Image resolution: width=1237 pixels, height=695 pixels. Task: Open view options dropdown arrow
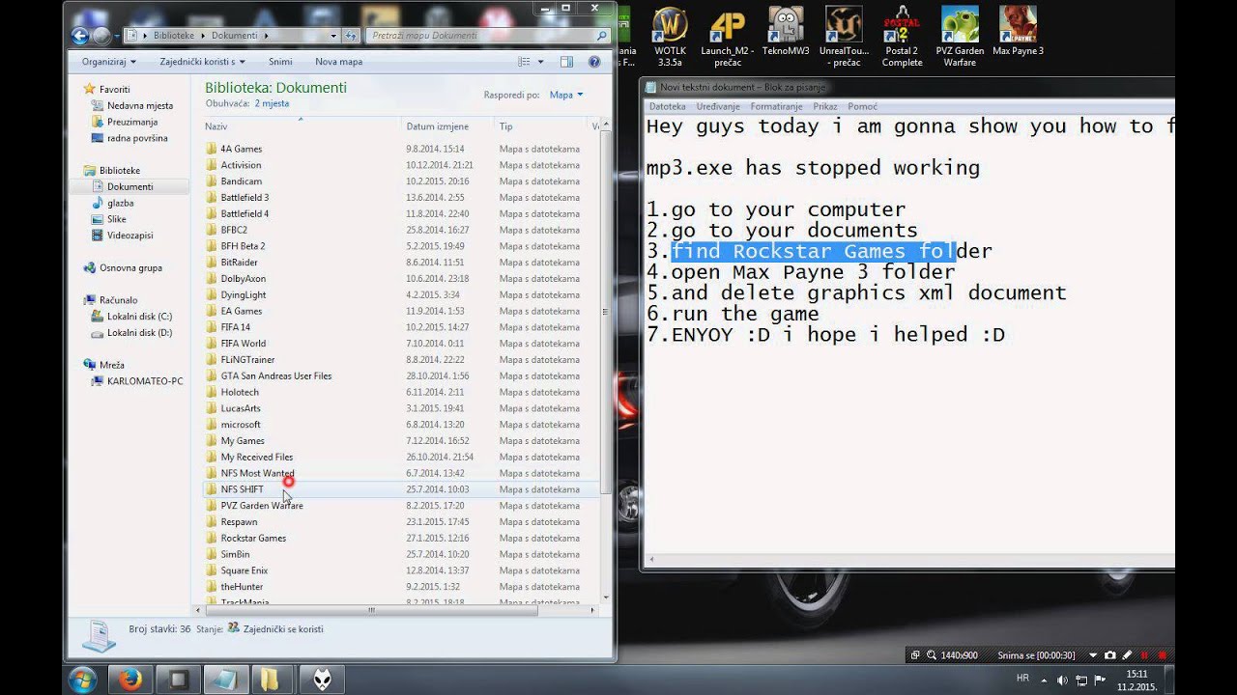[x=539, y=62]
